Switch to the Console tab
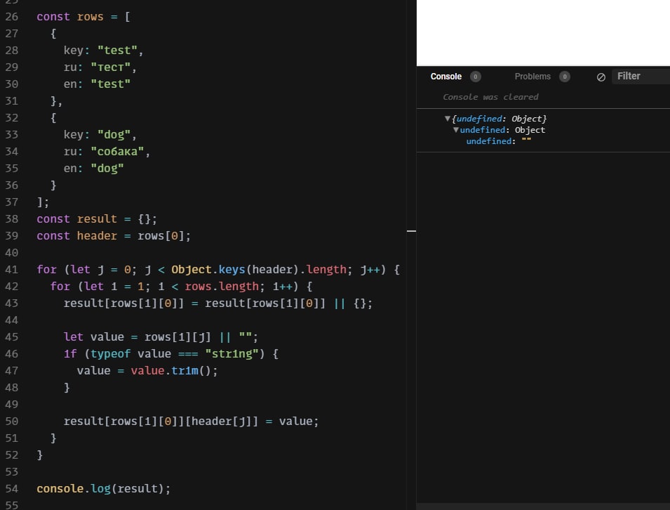670x510 pixels. tap(445, 77)
